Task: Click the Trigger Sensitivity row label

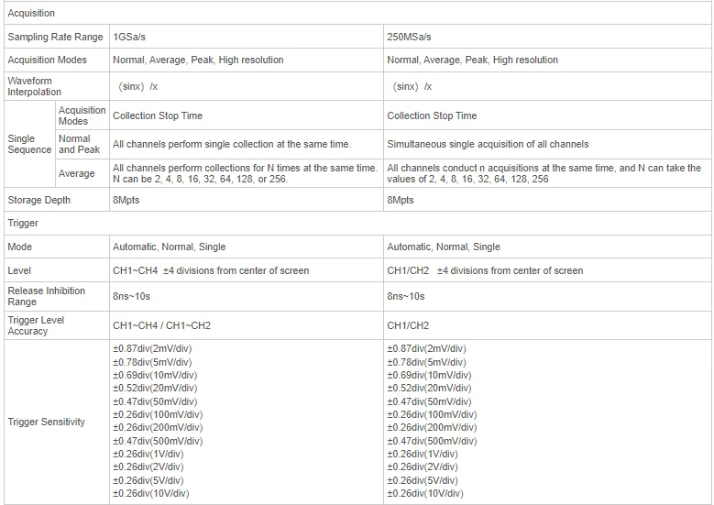Action: point(46,422)
